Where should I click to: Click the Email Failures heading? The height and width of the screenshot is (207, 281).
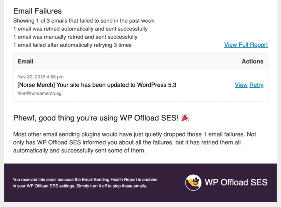click(37, 11)
